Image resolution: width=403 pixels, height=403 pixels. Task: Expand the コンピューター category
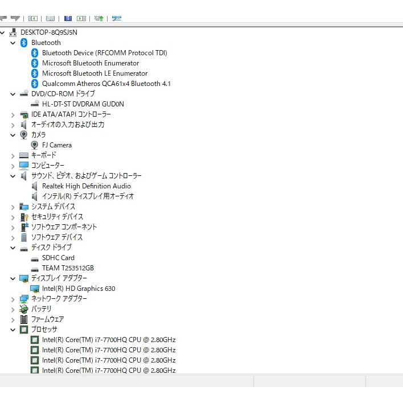click(x=13, y=166)
